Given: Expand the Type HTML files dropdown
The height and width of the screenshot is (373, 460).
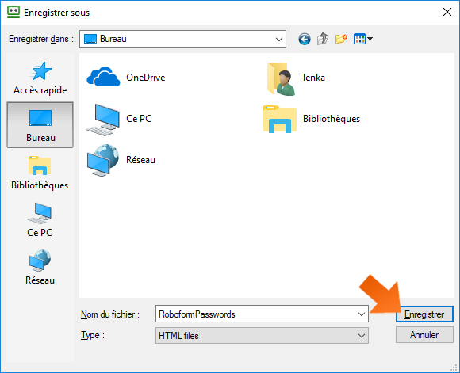Looking at the screenshot, I should point(262,336).
